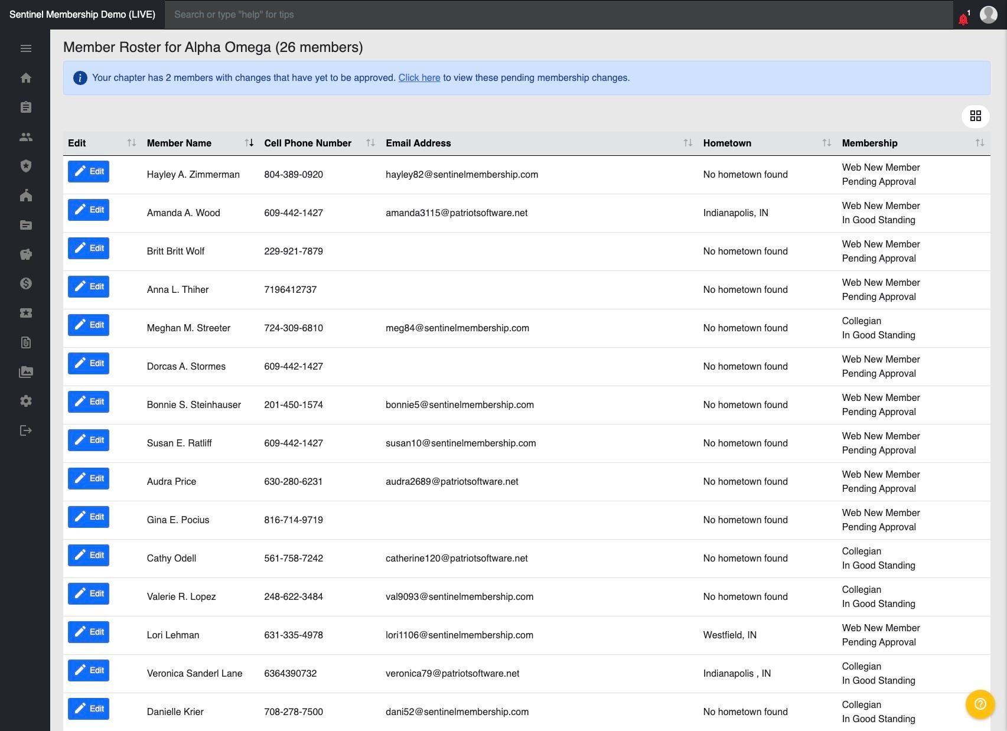The image size is (1007, 731).
Task: Focus the top search field
Action: coord(559,14)
